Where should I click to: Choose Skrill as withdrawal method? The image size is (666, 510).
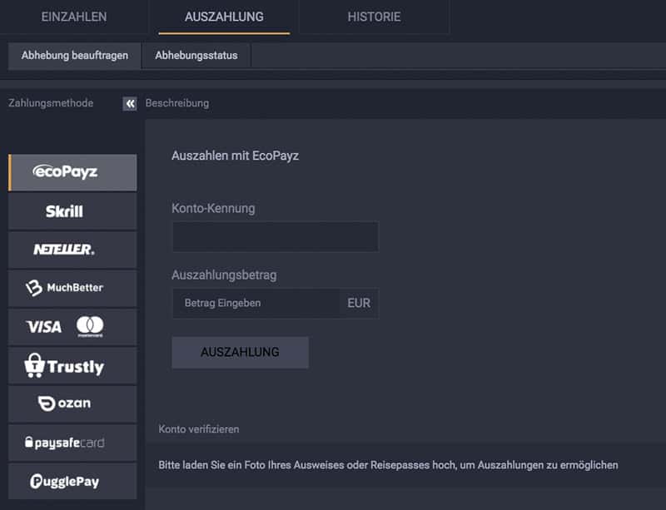tap(72, 211)
